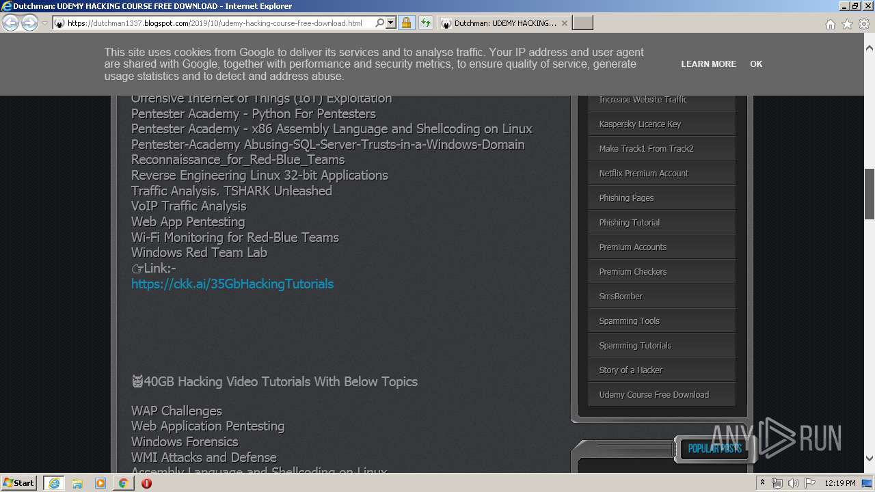Select 'Reverse Engineering Linux 32-bit Applications' text

coord(260,176)
